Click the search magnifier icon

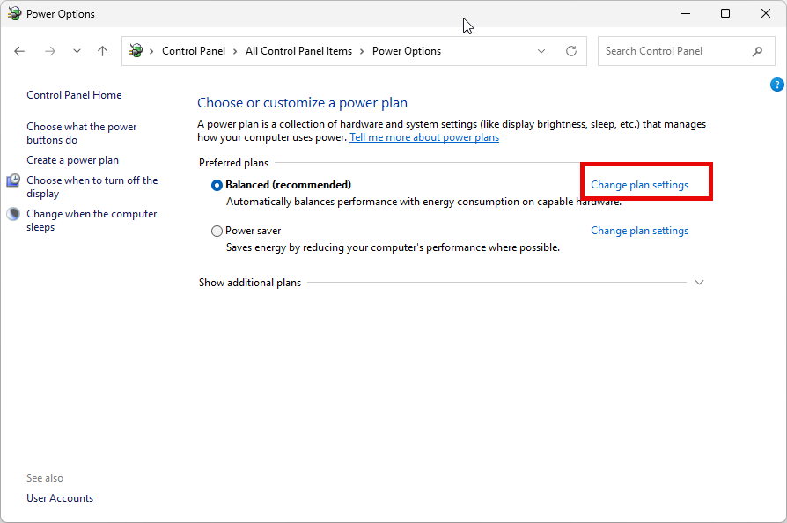tap(758, 51)
